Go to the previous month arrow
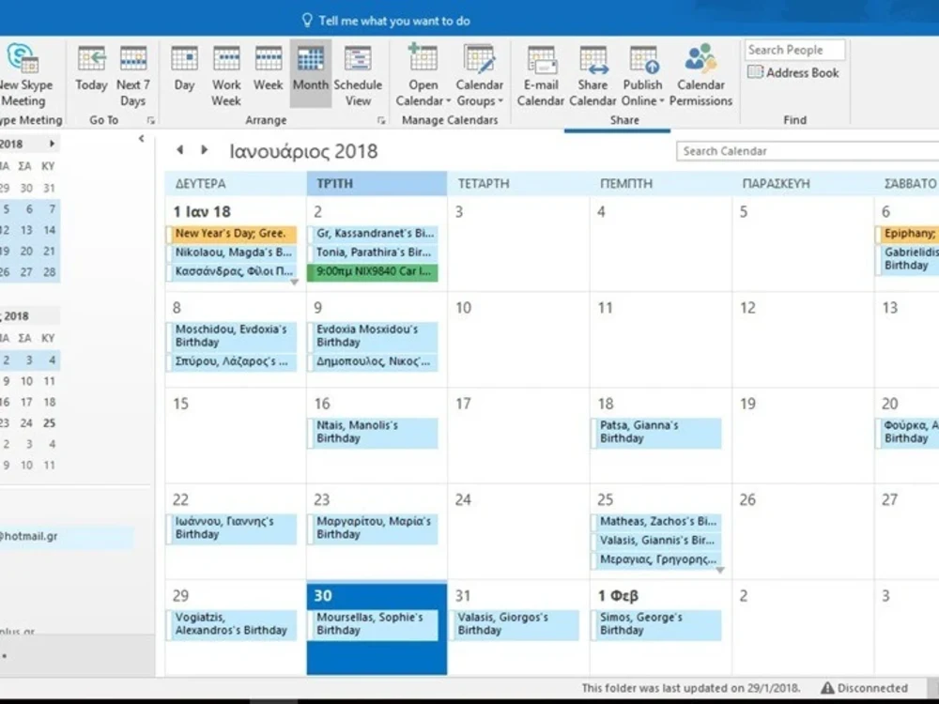Screen dimensions: 939x704 coord(179,149)
